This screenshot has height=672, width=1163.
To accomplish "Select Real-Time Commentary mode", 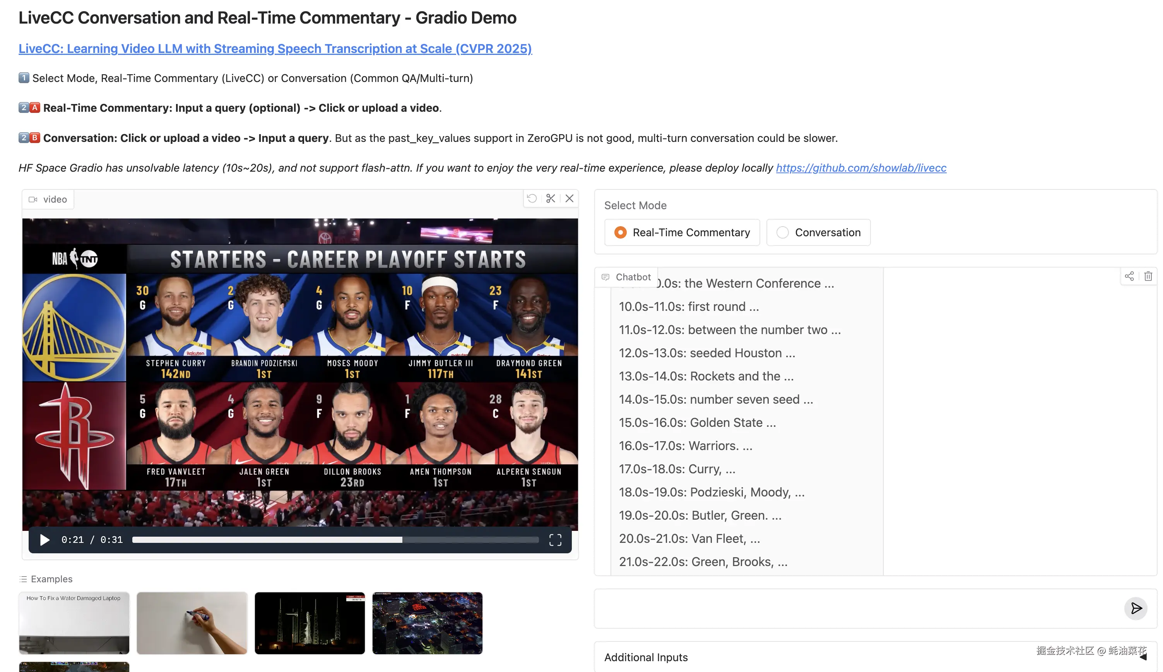I will tap(620, 232).
